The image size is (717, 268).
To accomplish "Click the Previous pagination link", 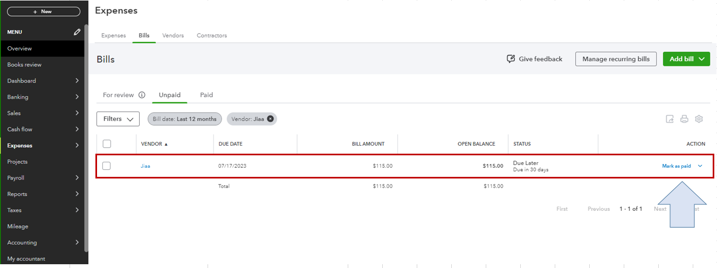I will tap(598, 209).
